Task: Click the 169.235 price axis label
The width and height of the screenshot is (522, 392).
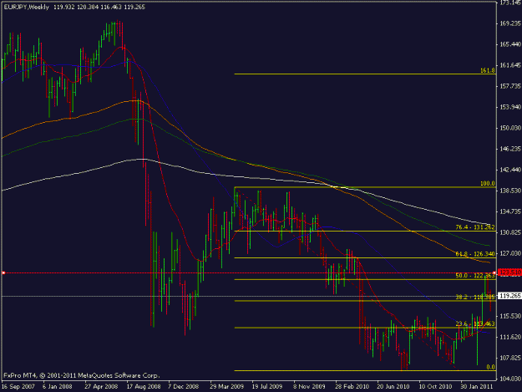Action: pyautogui.click(x=510, y=23)
